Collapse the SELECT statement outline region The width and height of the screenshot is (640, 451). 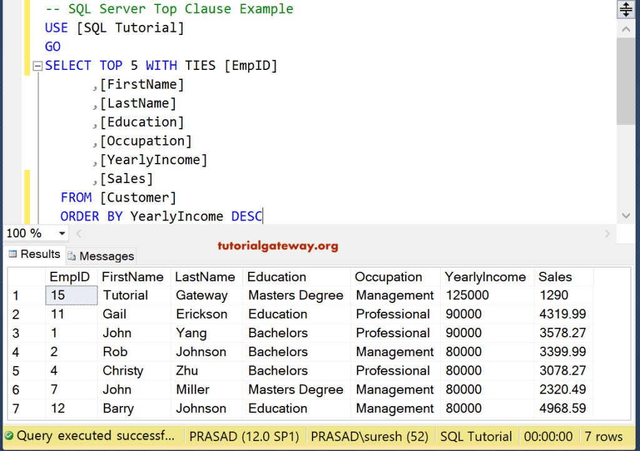pos(37,65)
